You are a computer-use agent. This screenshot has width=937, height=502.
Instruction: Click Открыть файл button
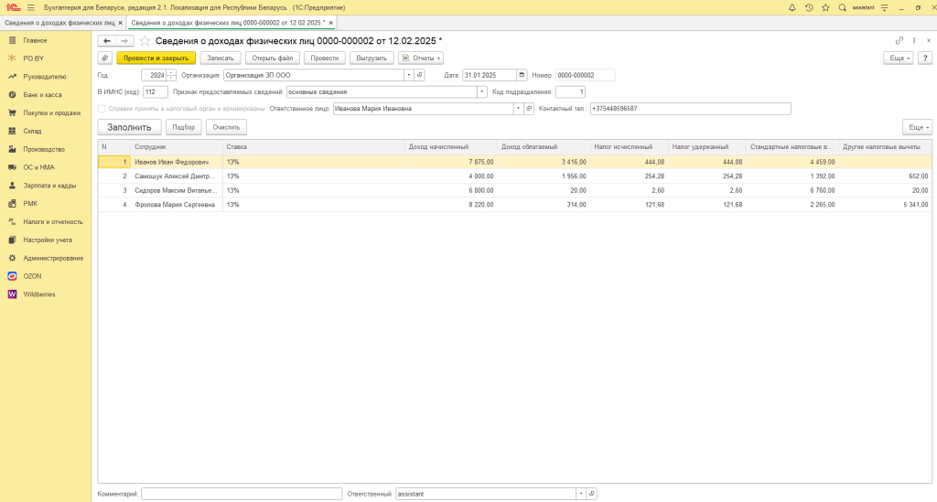point(273,59)
